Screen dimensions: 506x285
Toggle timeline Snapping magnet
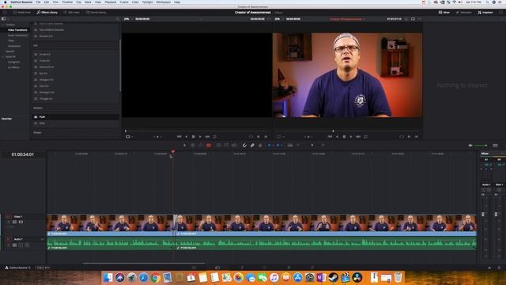pyautogui.click(x=244, y=146)
